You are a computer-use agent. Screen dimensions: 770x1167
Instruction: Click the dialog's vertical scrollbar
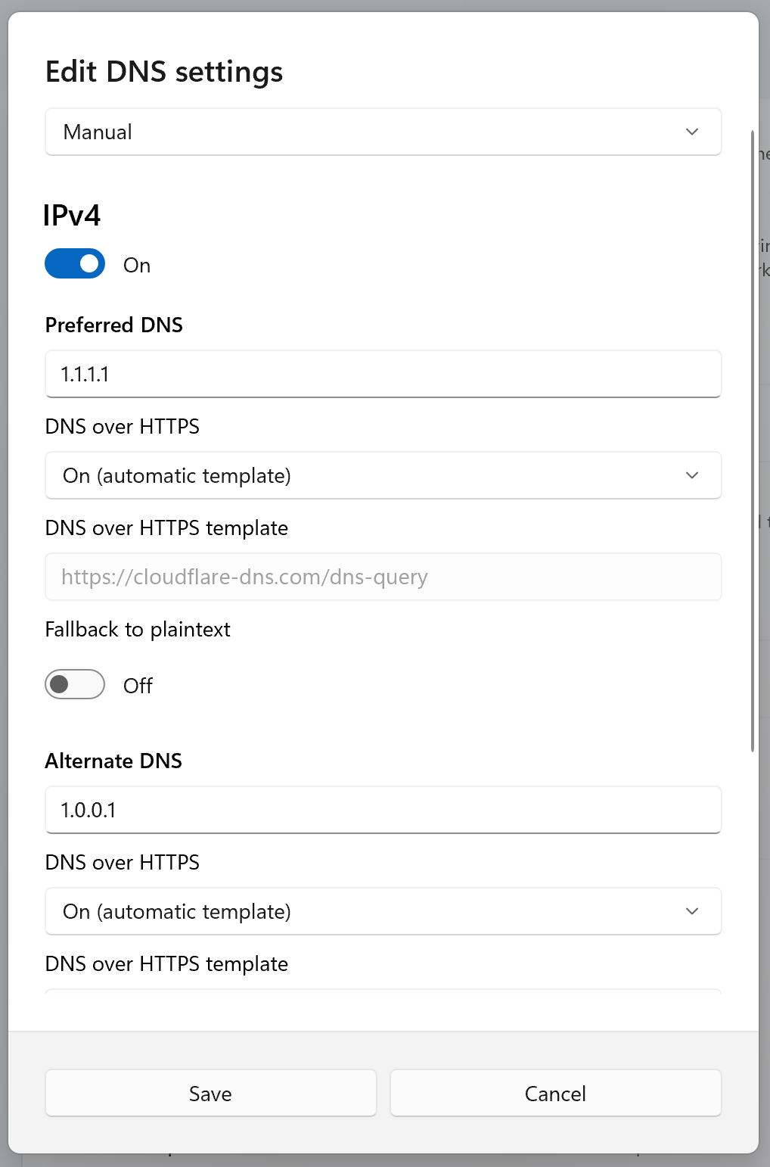[753, 439]
